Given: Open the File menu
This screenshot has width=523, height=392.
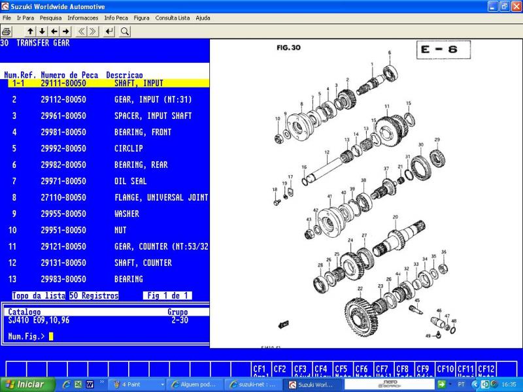Looking at the screenshot, I should [x=7, y=18].
